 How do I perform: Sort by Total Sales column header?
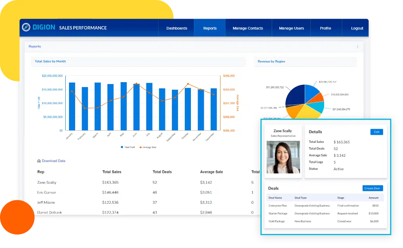coord(112,172)
